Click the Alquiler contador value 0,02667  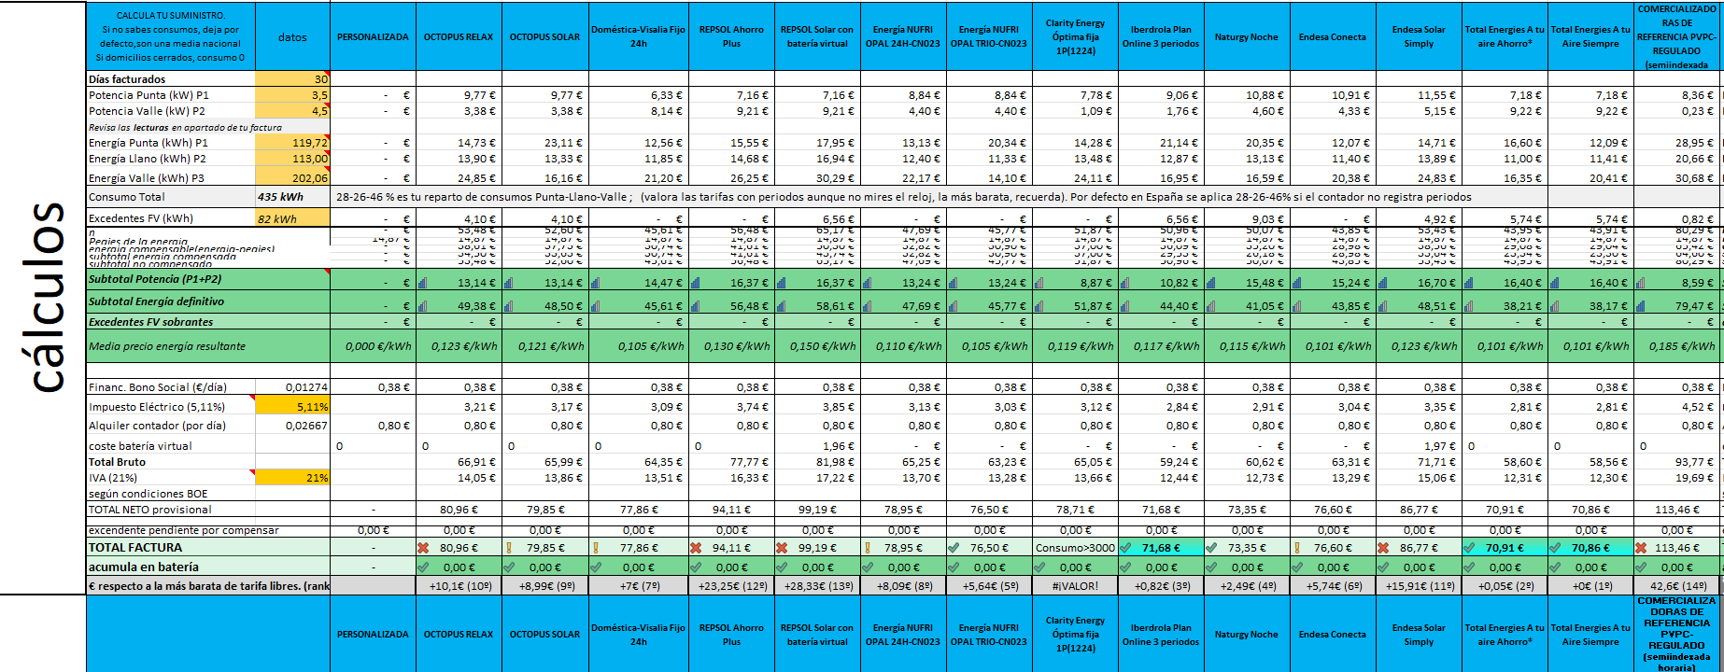click(x=292, y=426)
